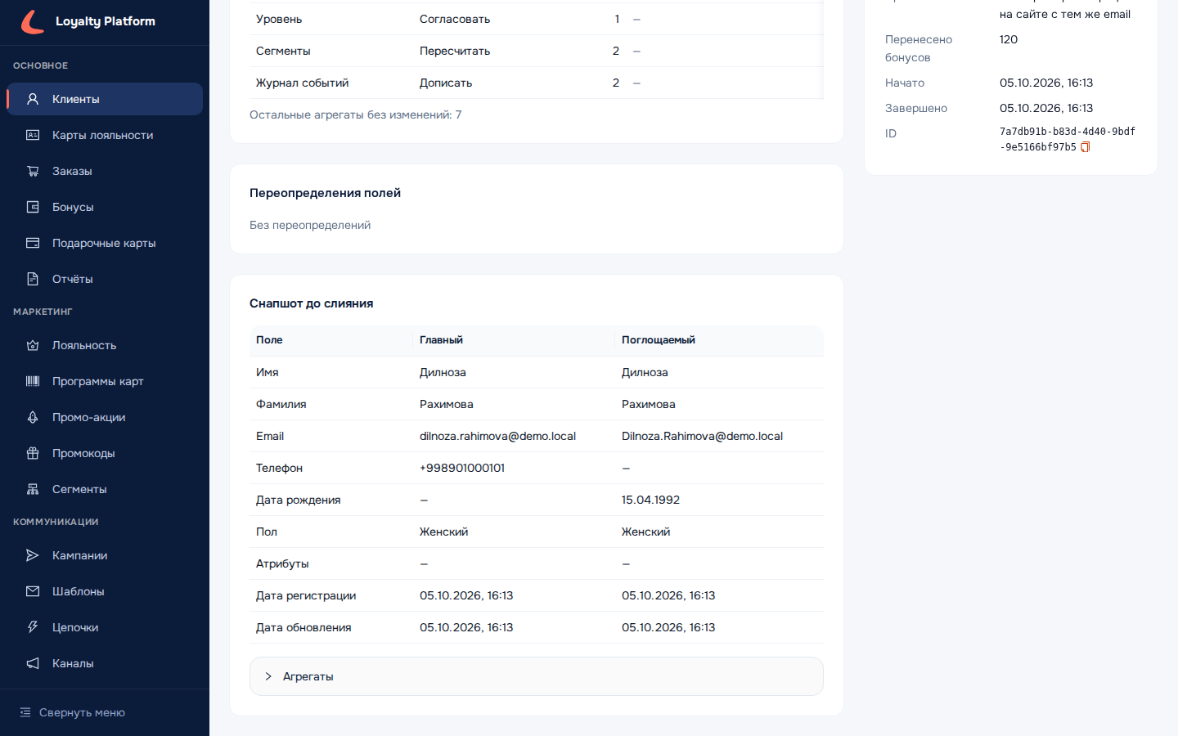Click the Бонусы sidebar icon
Image resolution: width=1178 pixels, height=736 pixels.
pos(33,207)
